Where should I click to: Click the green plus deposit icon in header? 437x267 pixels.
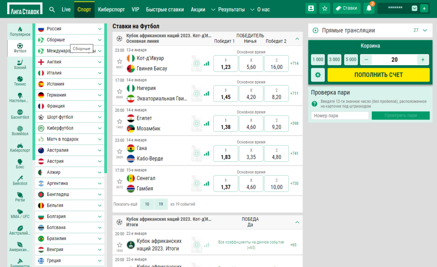coord(424,9)
